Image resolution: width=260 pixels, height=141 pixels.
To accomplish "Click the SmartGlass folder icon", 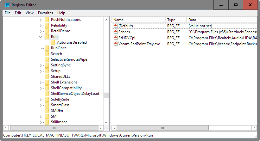I will click(47, 105).
